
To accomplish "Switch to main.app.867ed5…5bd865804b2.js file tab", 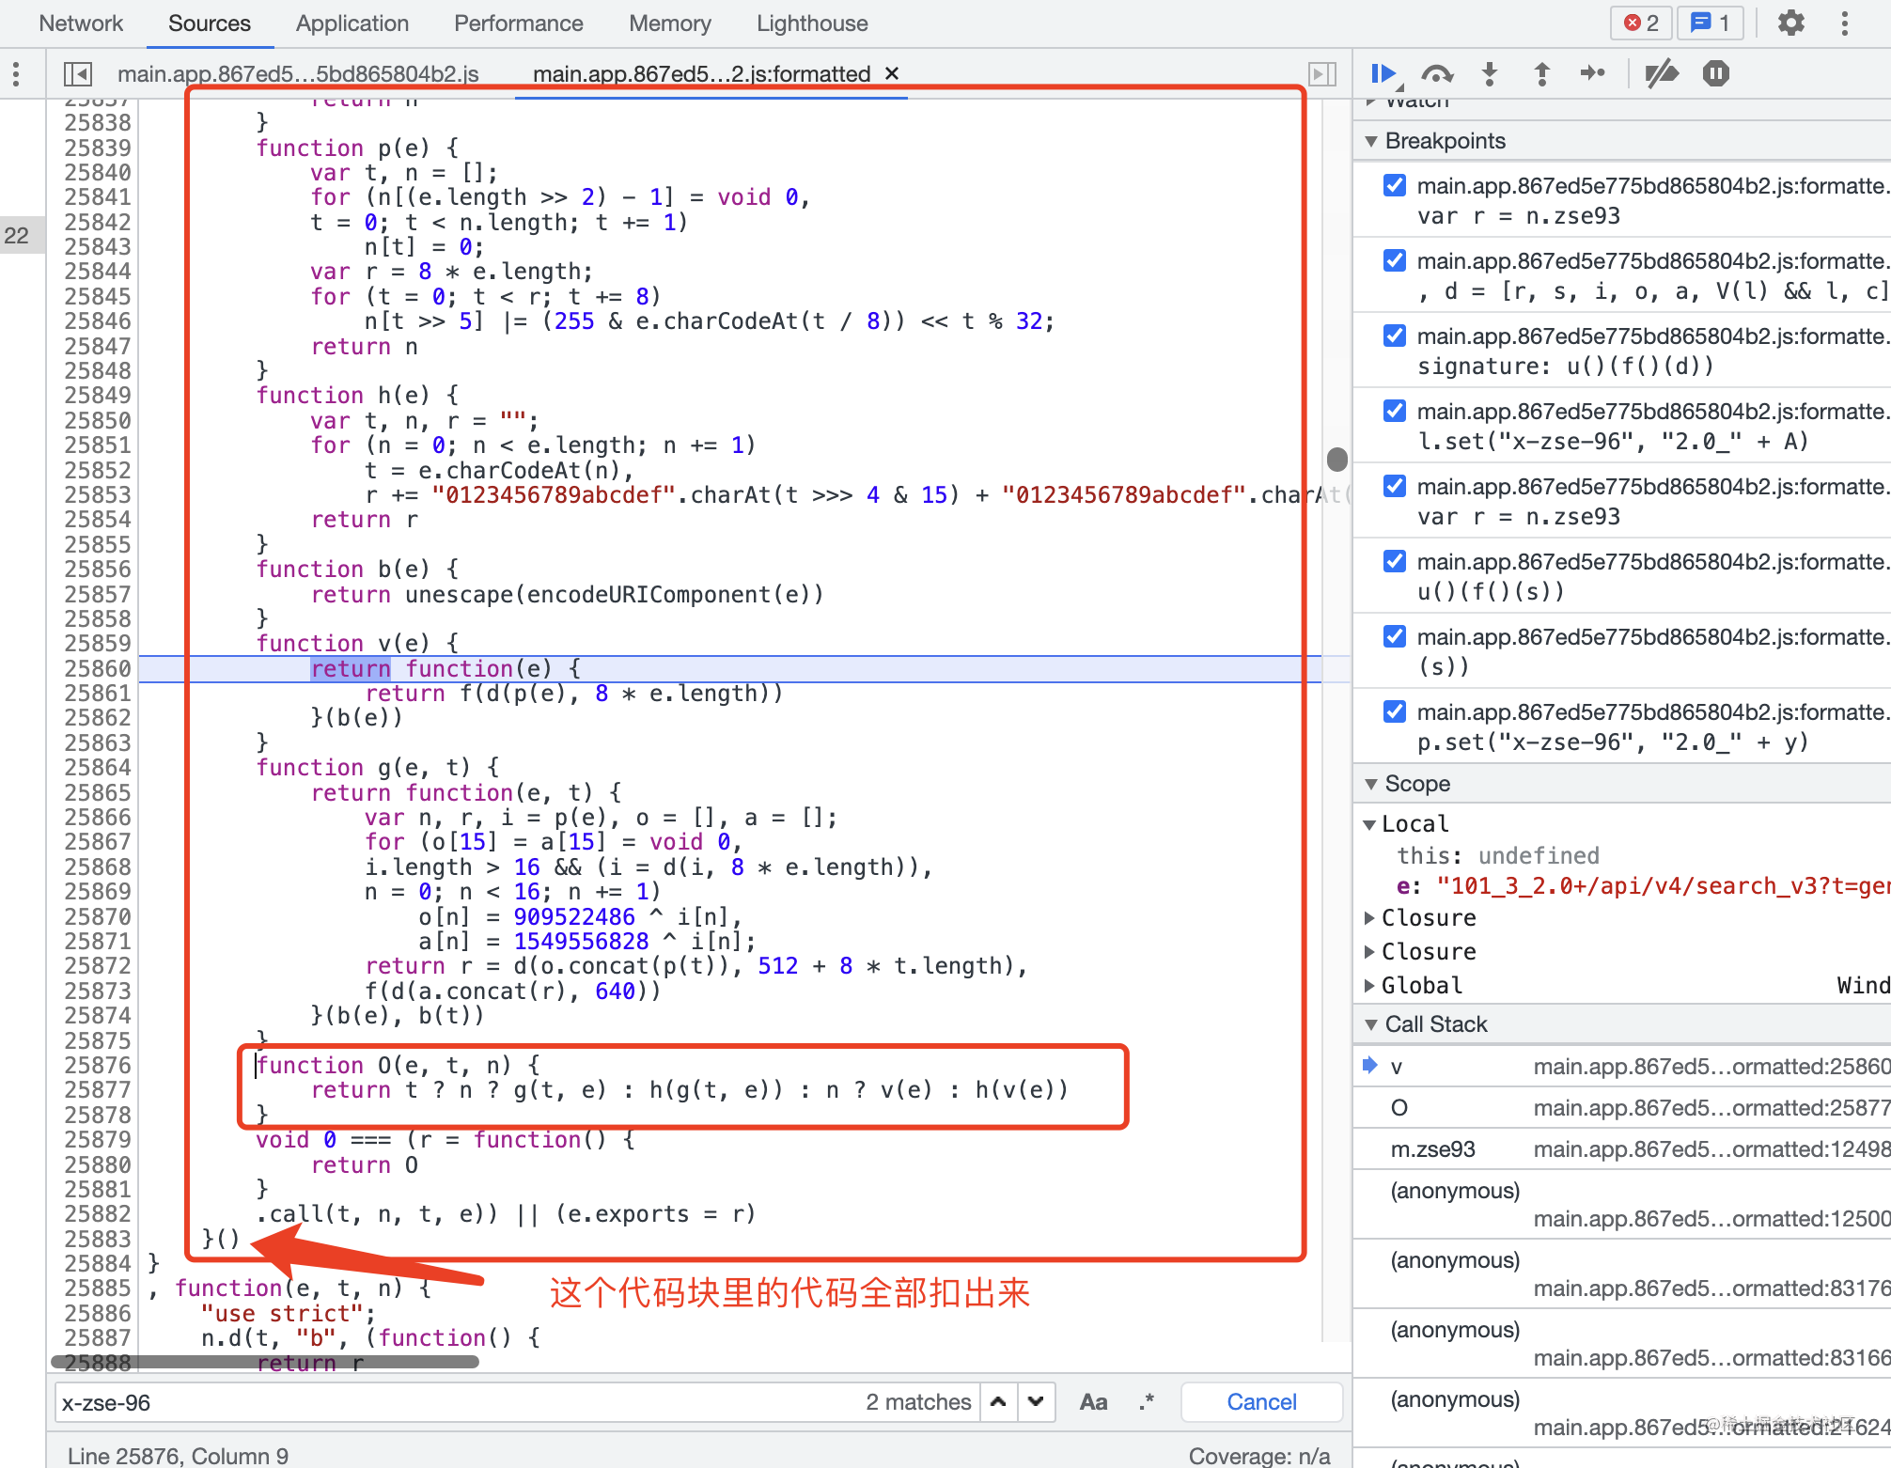I will 298,73.
